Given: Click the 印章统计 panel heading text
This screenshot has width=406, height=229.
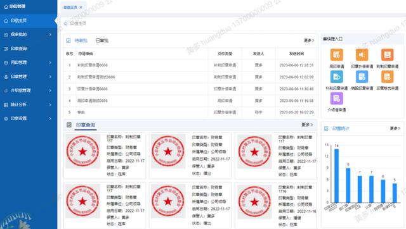Looking at the screenshot, I should (341, 128).
